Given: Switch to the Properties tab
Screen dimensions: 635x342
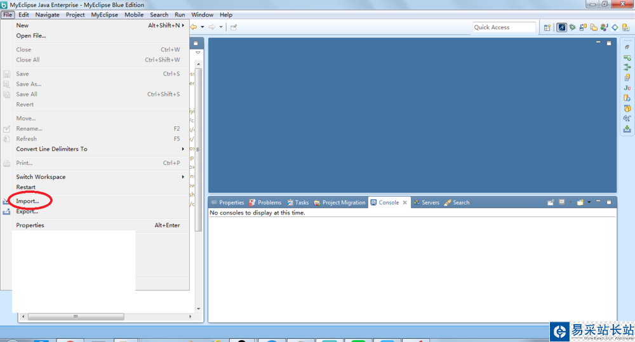Looking at the screenshot, I should (x=227, y=202).
